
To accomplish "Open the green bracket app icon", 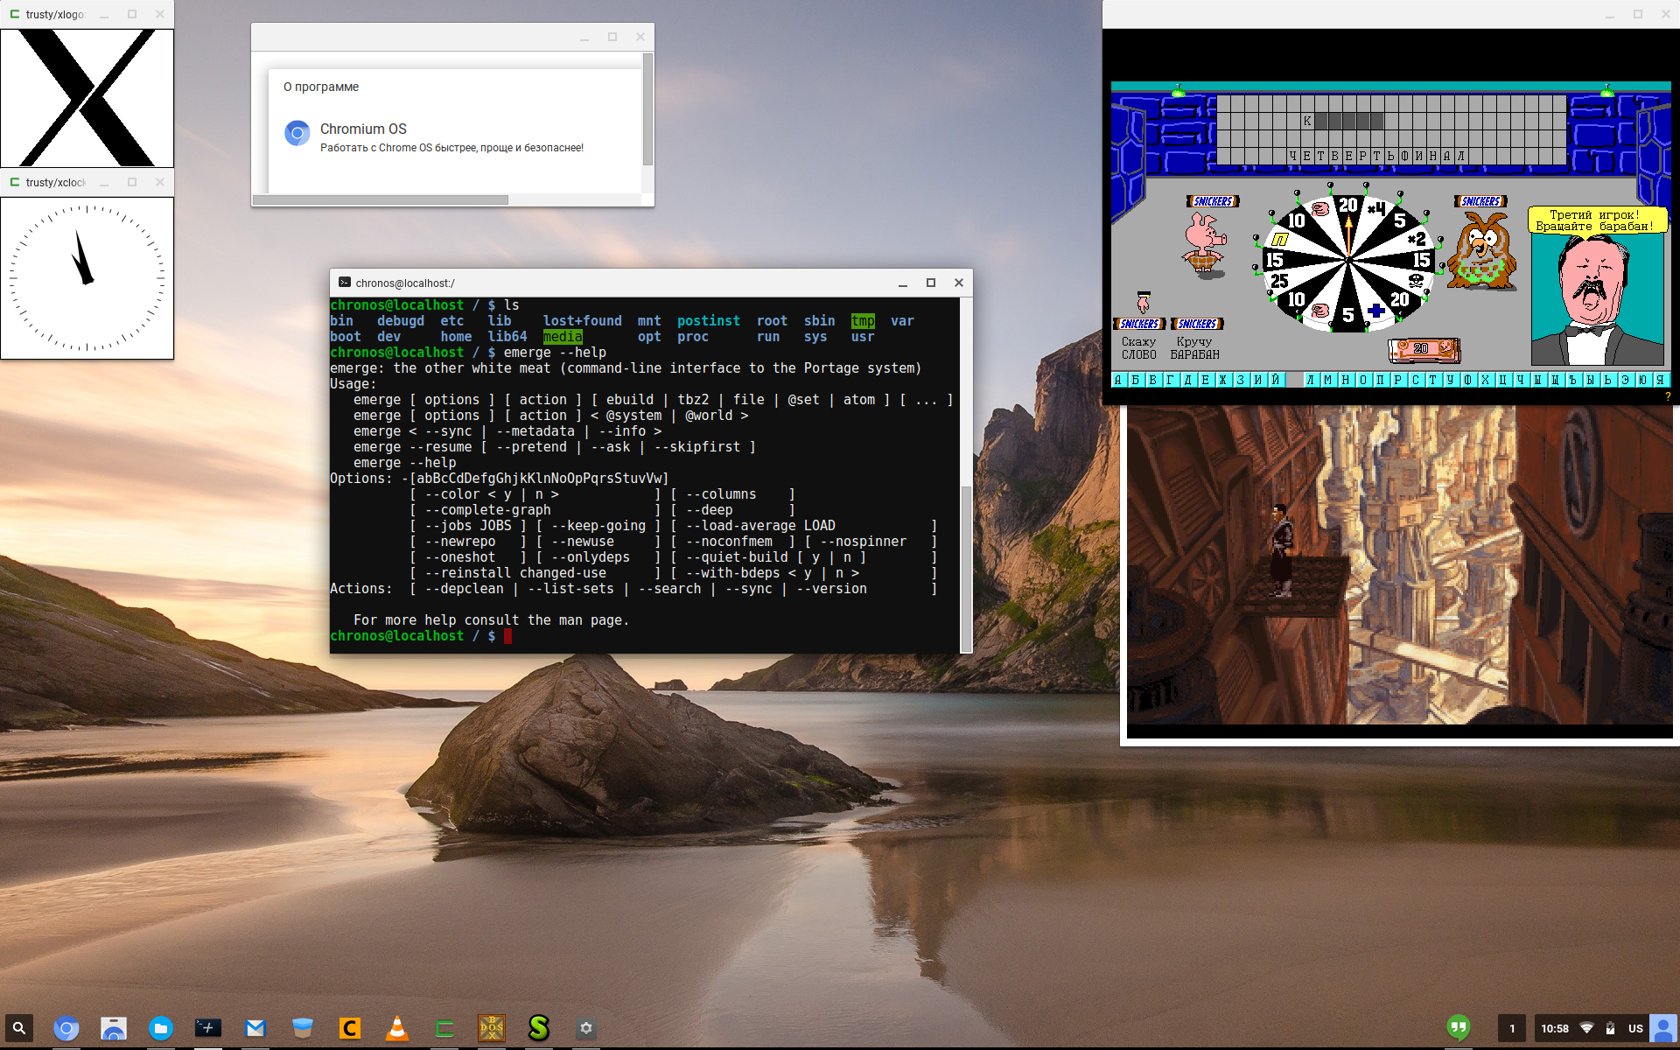I will tap(444, 1028).
